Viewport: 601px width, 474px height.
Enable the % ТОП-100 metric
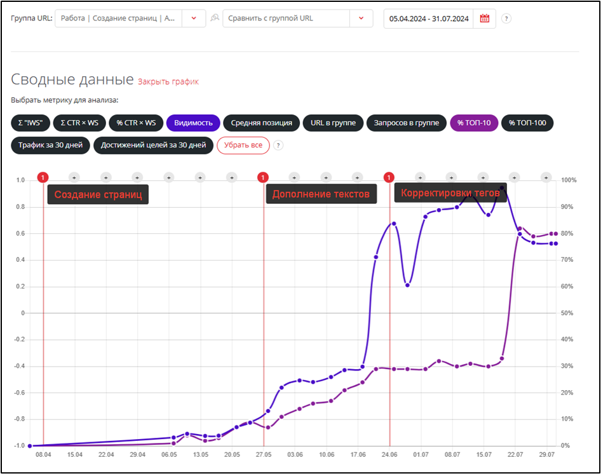tap(527, 123)
